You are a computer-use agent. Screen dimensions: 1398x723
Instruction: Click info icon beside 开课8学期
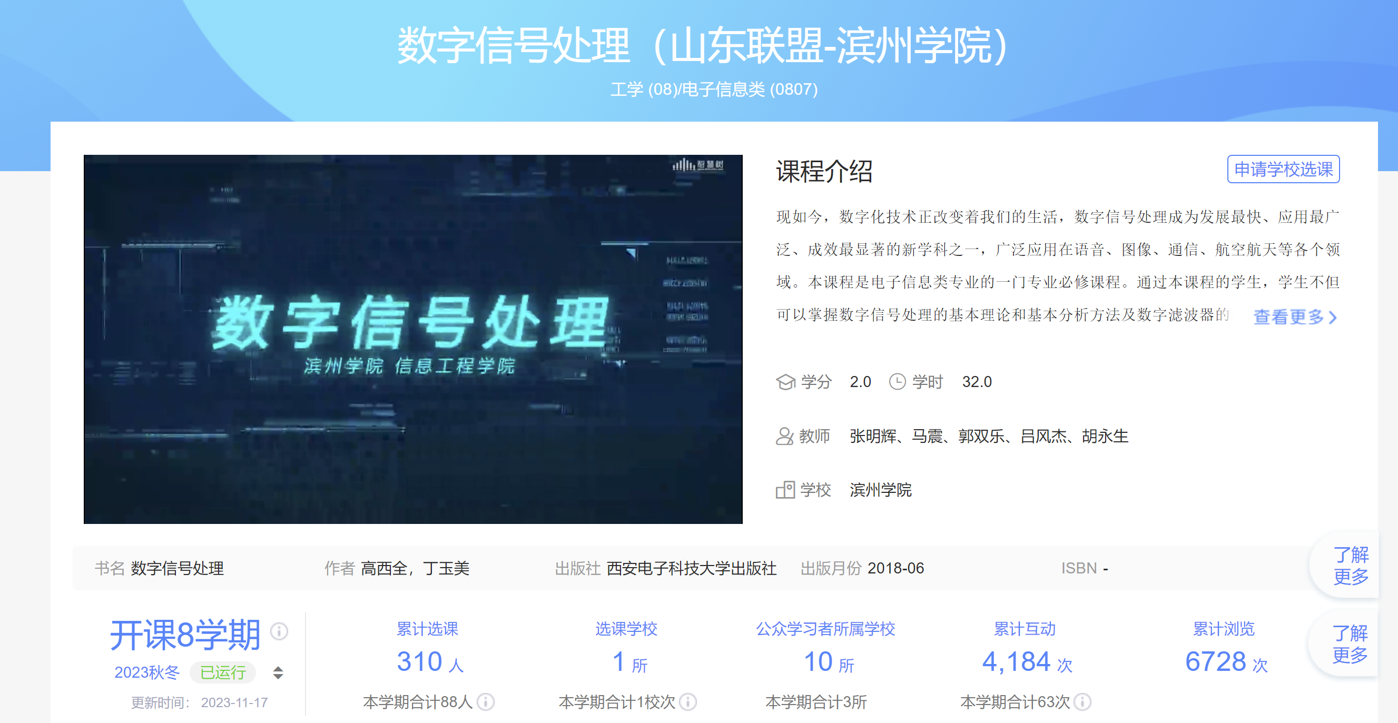point(279,631)
